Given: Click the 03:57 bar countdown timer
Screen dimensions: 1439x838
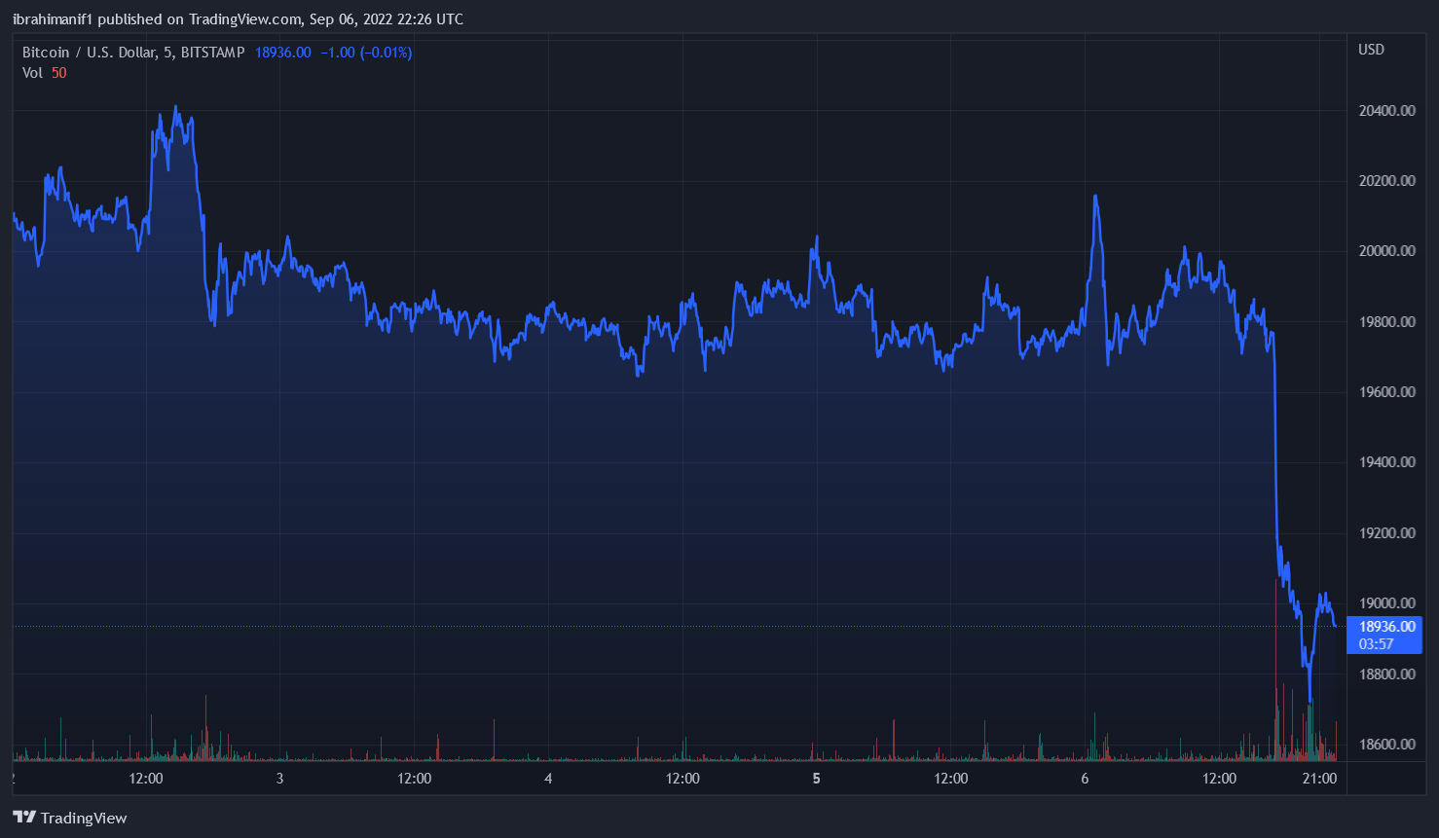Looking at the screenshot, I should coord(1376,644).
